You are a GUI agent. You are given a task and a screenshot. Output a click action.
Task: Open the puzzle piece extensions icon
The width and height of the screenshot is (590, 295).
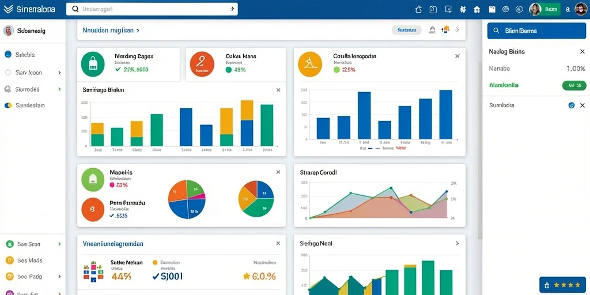463,9
